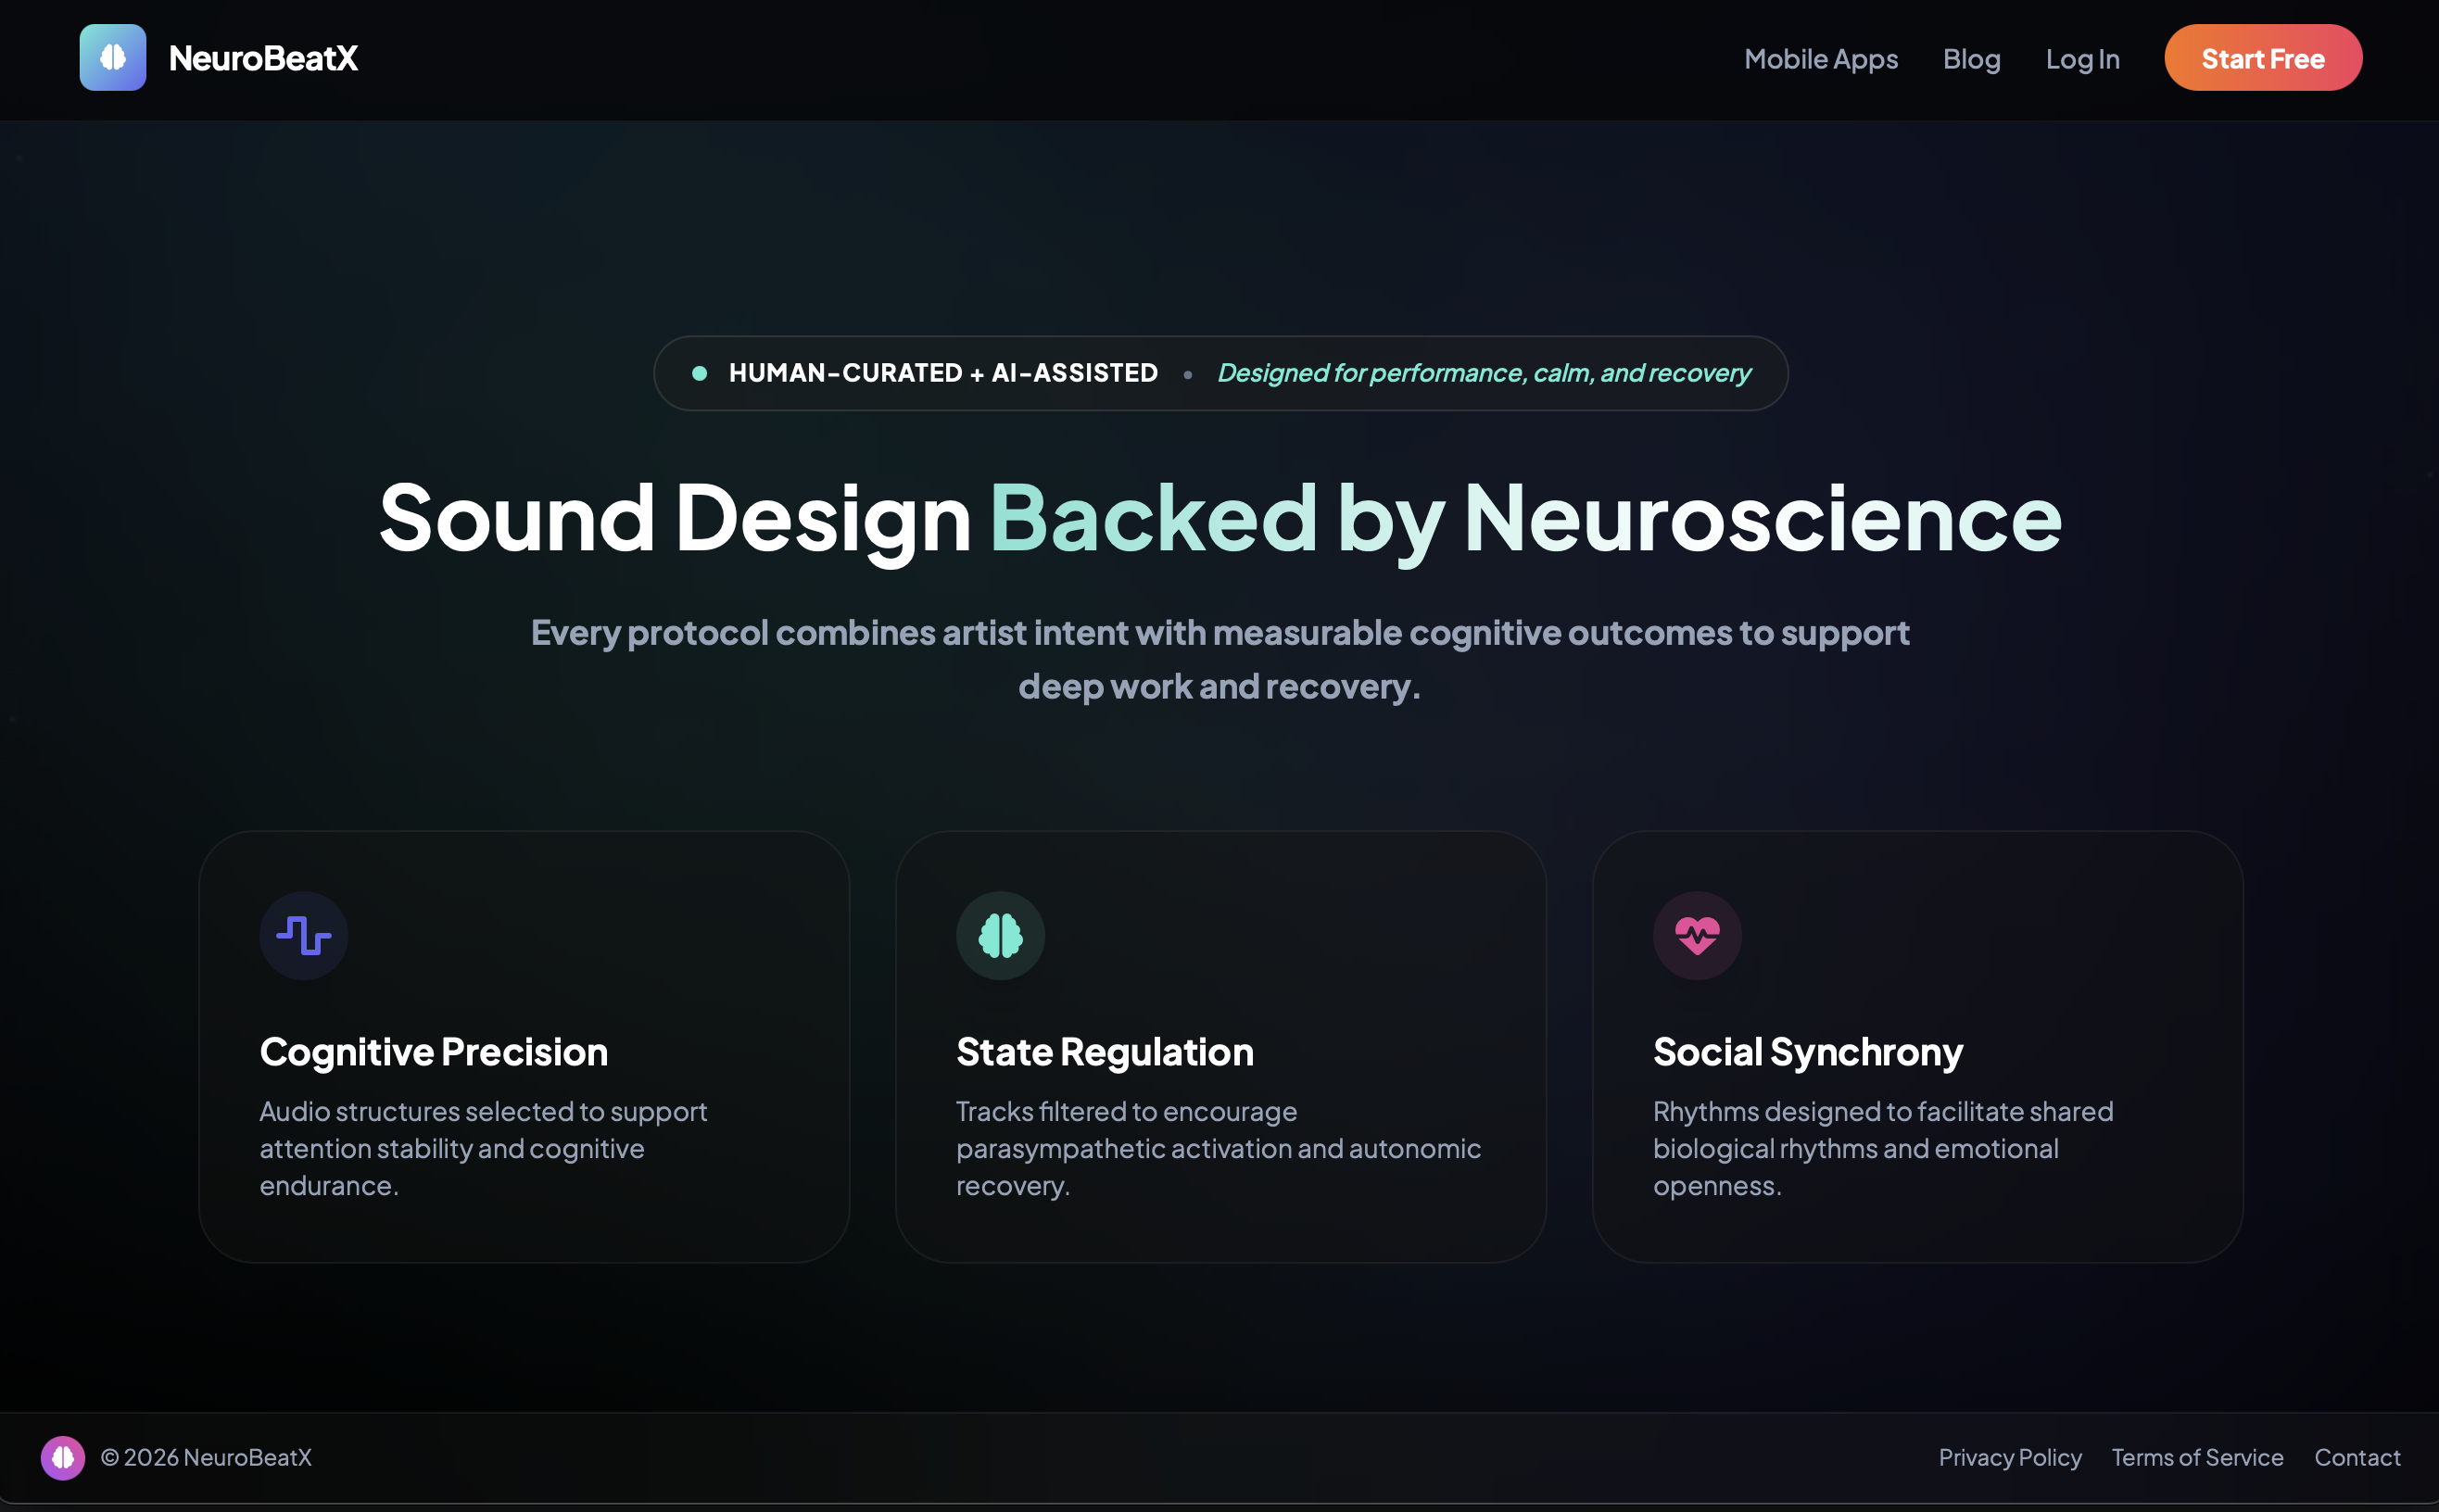Image resolution: width=2439 pixels, height=1512 pixels.
Task: Select the waveform icon on Cognitive Precision card
Action: (x=304, y=935)
